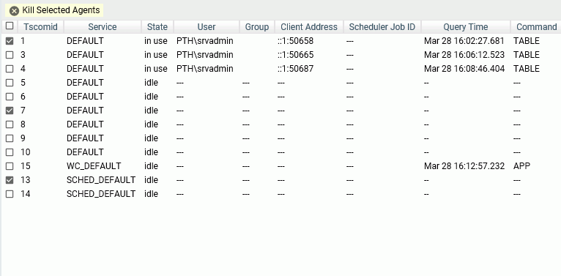Image resolution: width=561 pixels, height=276 pixels.
Task: Sort by the Client Address column header
Action: click(309, 27)
